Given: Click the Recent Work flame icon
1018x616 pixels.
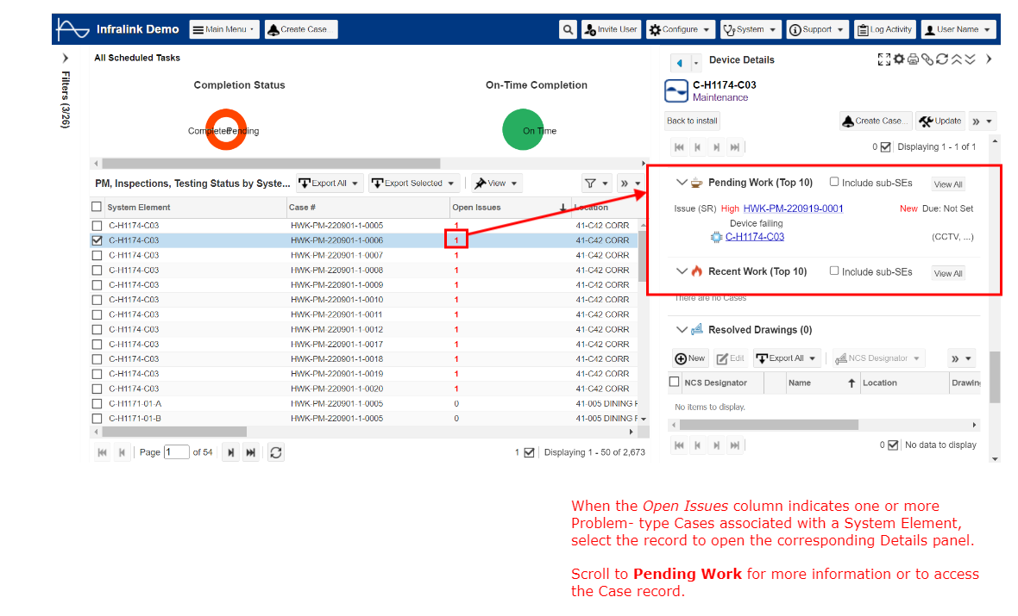Looking at the screenshot, I should 696,271.
